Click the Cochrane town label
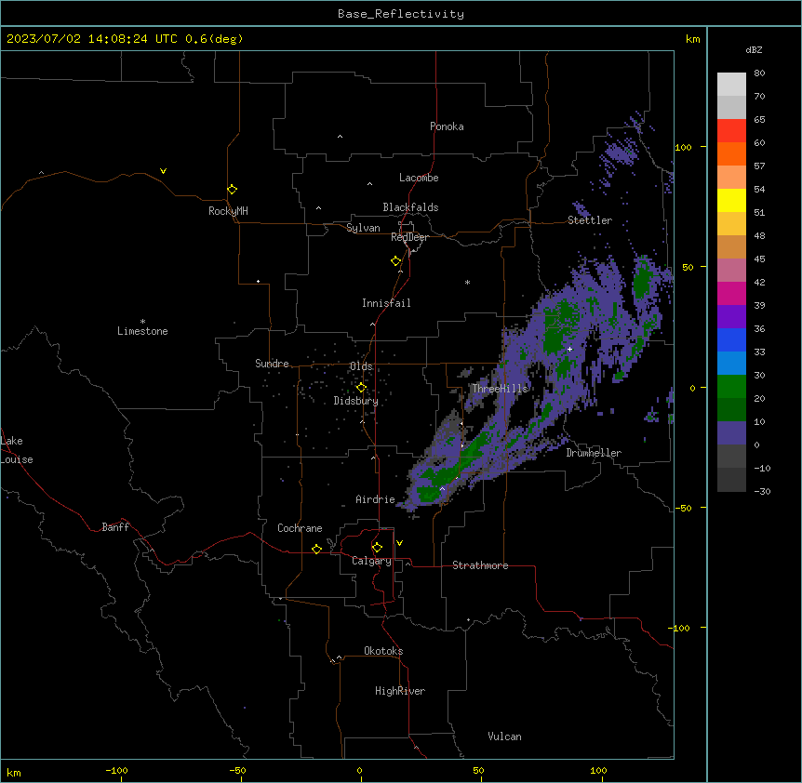Viewport: 802px width, 783px height. tap(300, 528)
